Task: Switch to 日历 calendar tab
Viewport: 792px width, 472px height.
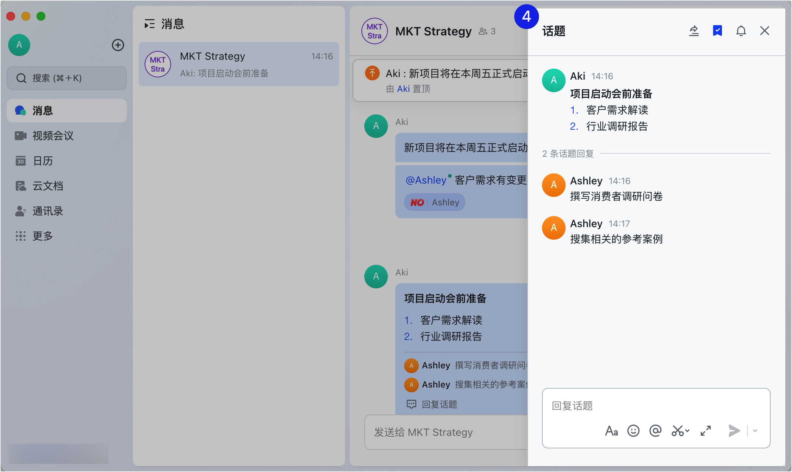Action: pyautogui.click(x=43, y=161)
